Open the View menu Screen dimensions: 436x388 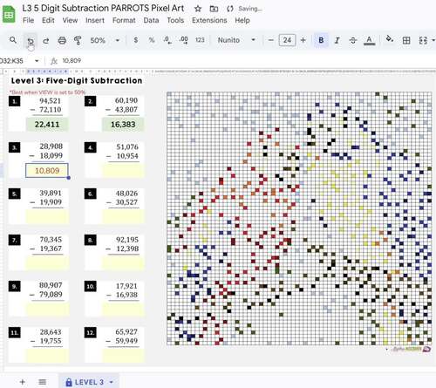tap(70, 20)
